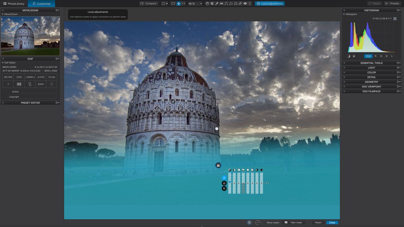Viewport: 404px width, 227px height.
Task: Set zoom to 1:1
Action: pos(183,3)
